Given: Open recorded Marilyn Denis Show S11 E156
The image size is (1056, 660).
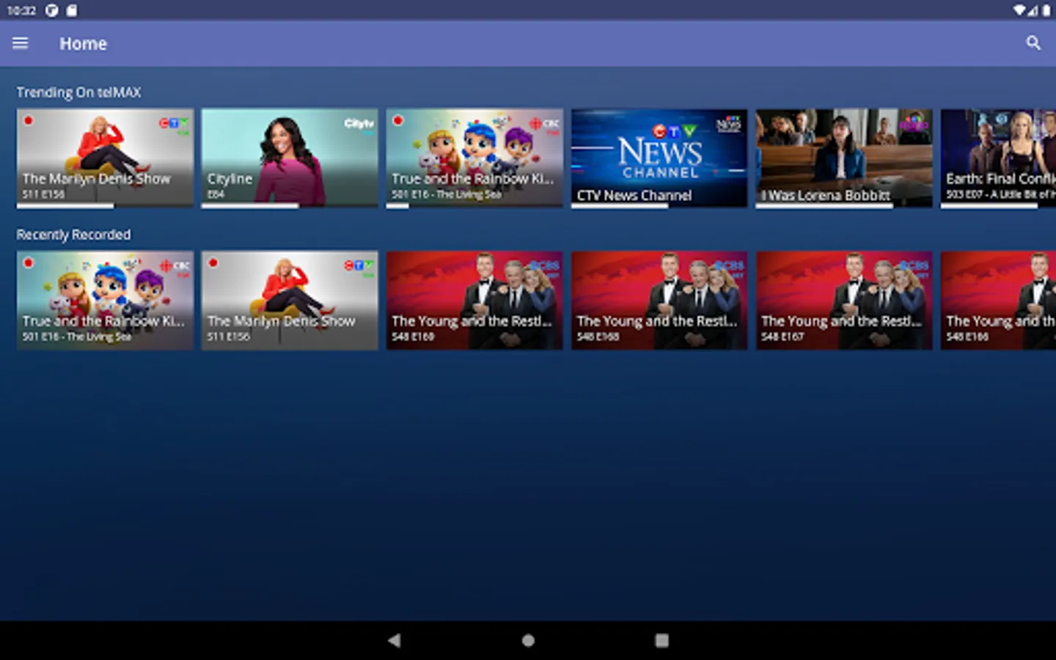Looking at the screenshot, I should point(290,301).
